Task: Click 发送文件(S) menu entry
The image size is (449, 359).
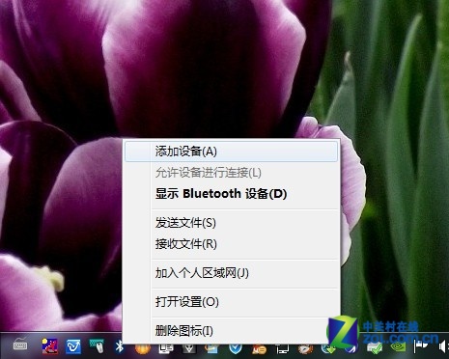Action: (231, 223)
